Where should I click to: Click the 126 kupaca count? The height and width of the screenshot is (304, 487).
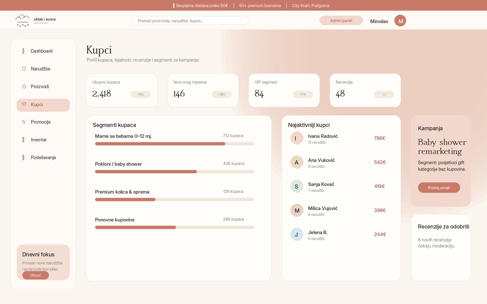coord(233,192)
